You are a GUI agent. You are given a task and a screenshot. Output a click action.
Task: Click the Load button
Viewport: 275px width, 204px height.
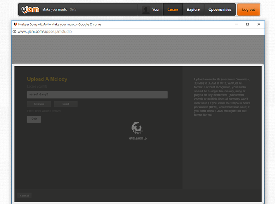[x=66, y=104]
